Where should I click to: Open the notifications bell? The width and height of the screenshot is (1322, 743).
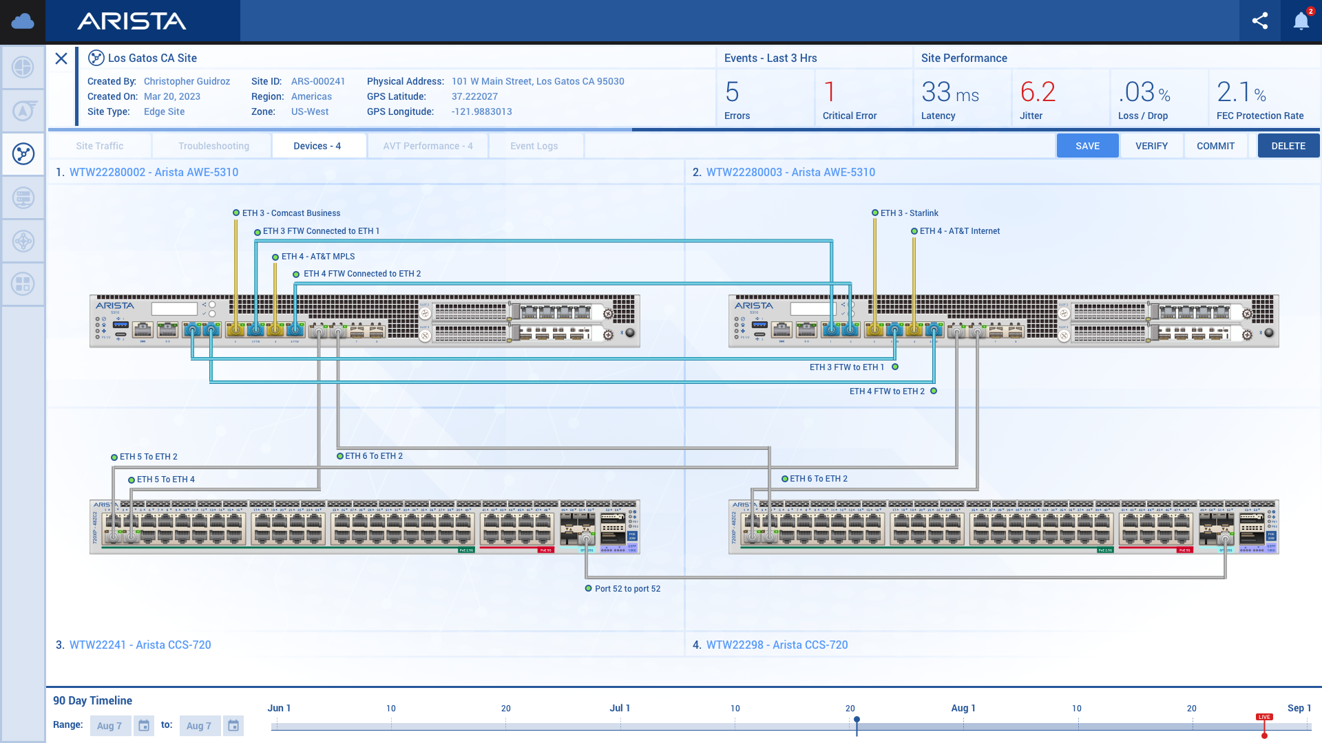pyautogui.click(x=1301, y=21)
